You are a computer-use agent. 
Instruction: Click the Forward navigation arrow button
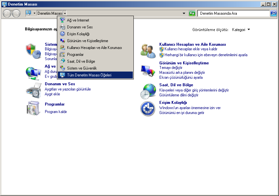point(16,13)
